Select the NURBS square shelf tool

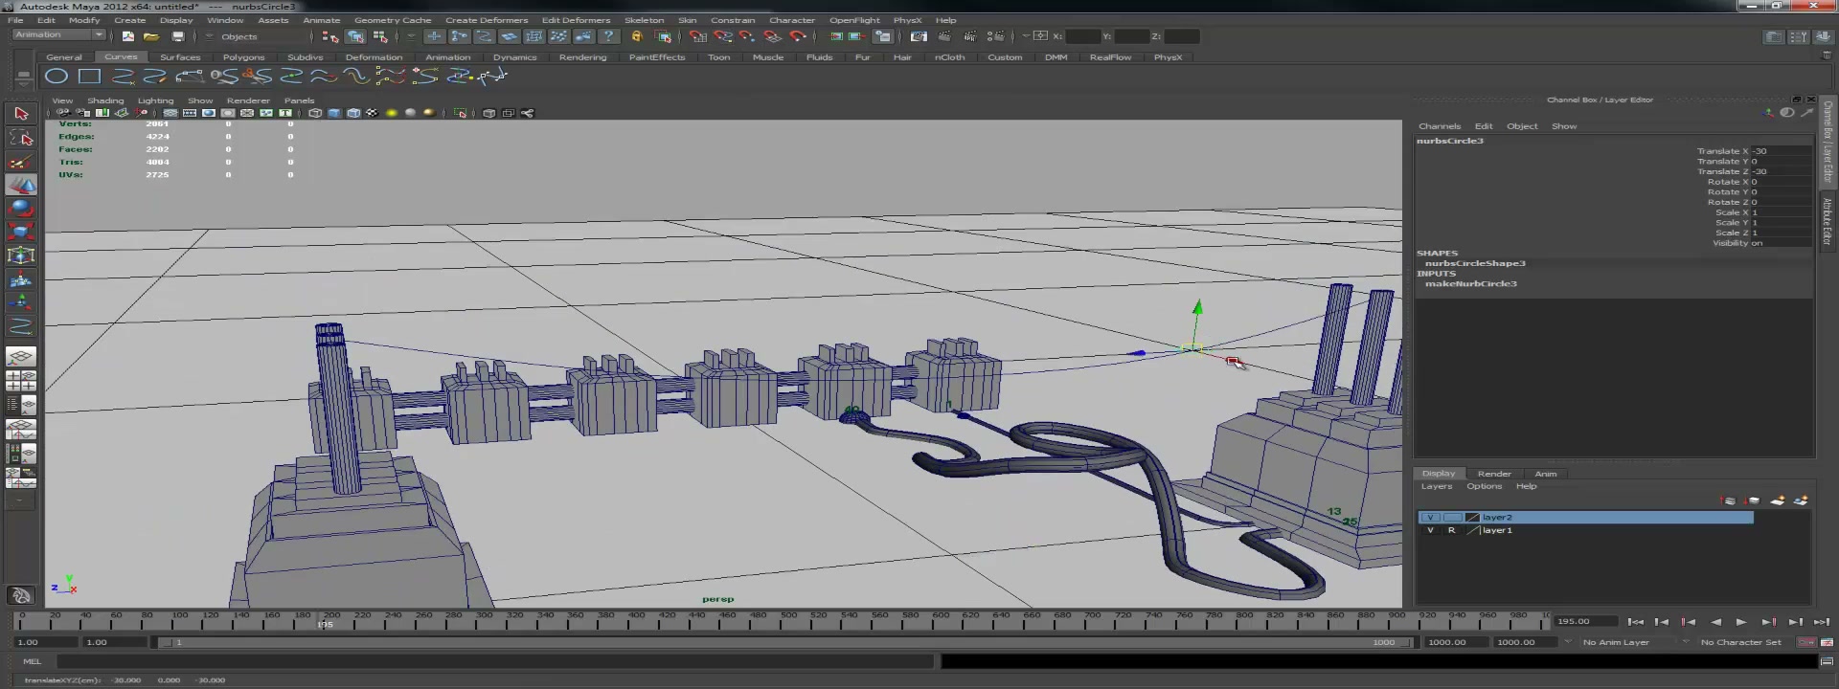89,77
